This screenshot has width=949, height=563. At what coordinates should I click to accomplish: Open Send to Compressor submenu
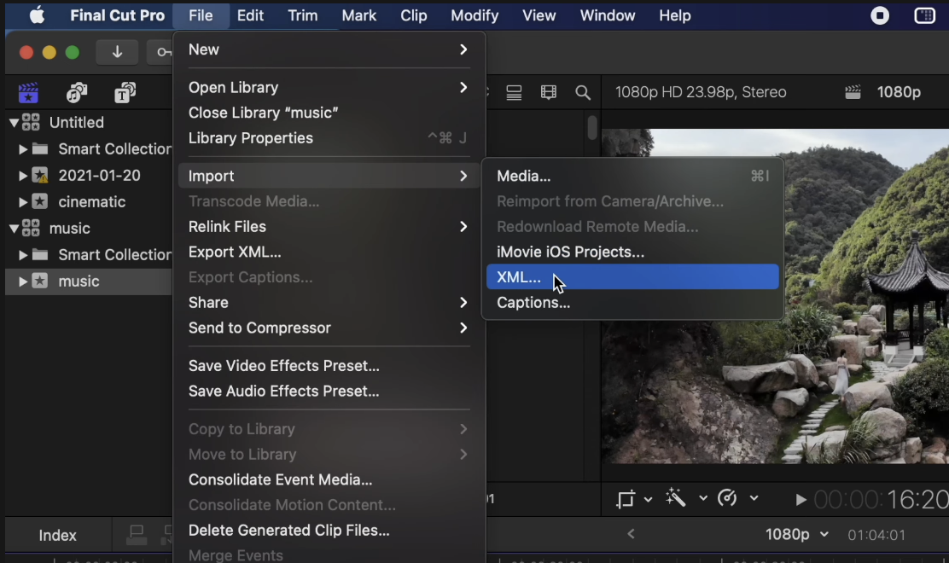(x=329, y=328)
